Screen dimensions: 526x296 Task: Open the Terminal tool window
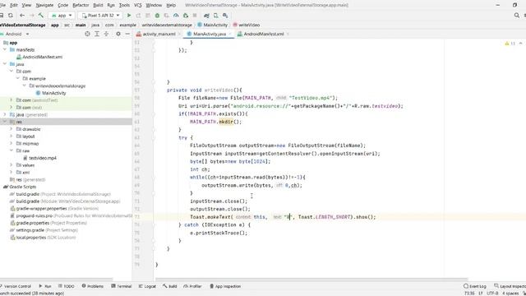pyautogui.click(x=122, y=286)
